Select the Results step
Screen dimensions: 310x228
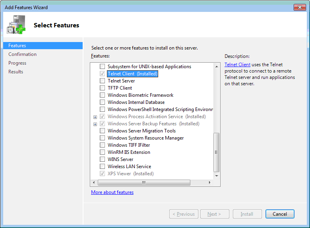tap(15, 72)
